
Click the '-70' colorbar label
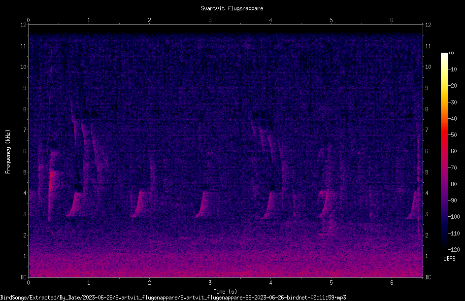452,168
